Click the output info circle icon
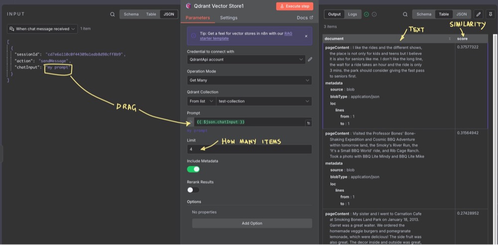The width and height of the screenshot is (498, 245). [x=374, y=14]
